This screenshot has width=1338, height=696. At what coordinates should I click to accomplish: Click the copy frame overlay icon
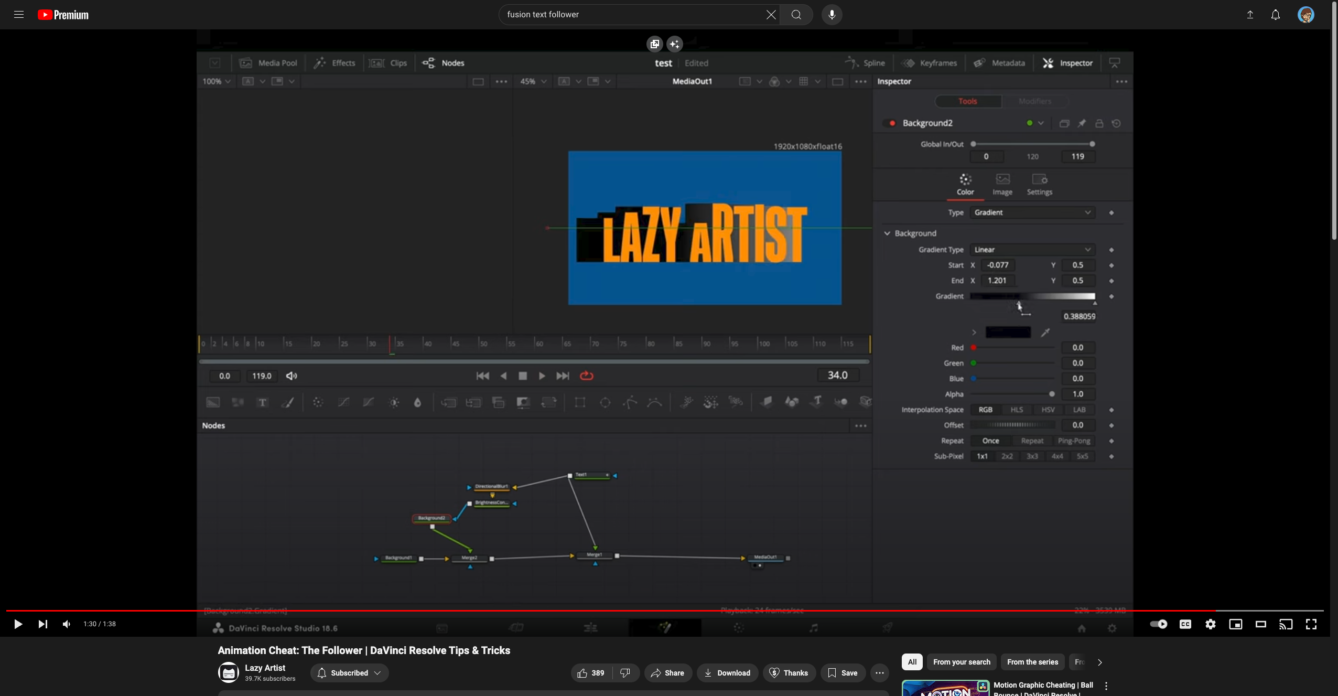pos(654,44)
